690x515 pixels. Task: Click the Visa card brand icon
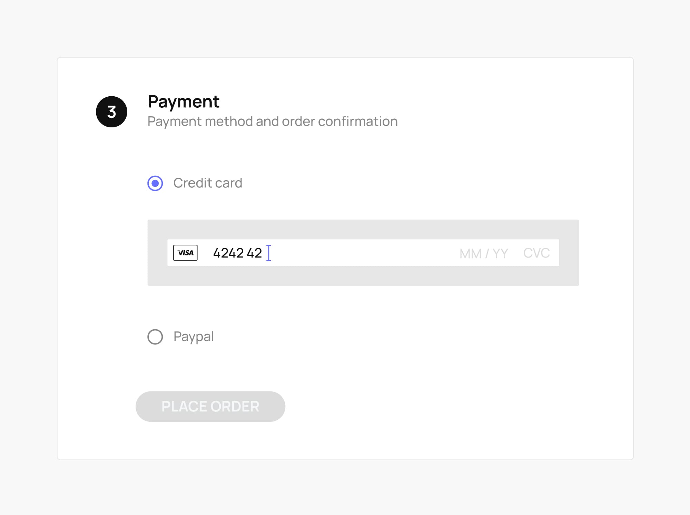tap(186, 253)
